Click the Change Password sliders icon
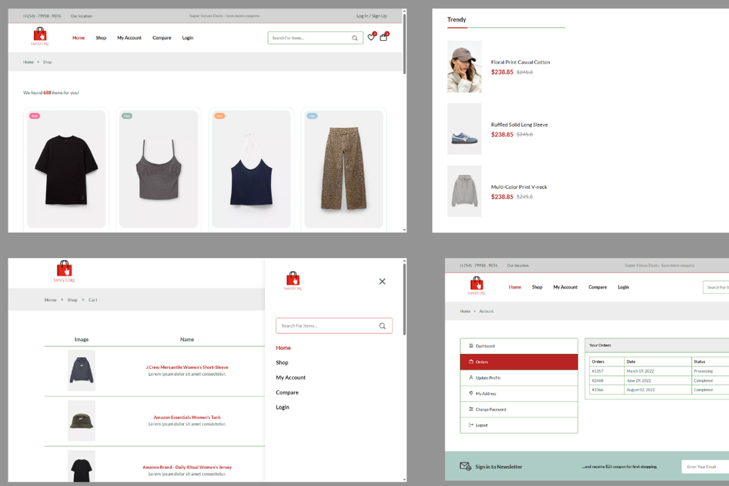The height and width of the screenshot is (486, 729). pos(471,409)
